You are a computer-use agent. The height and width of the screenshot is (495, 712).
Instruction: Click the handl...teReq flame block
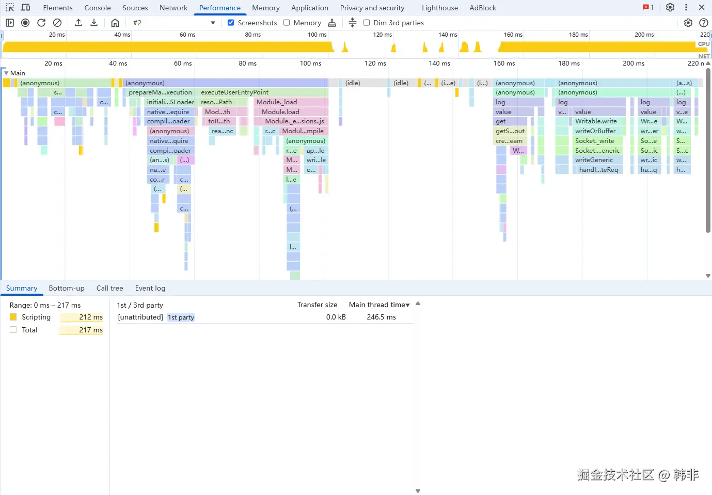[x=598, y=170]
